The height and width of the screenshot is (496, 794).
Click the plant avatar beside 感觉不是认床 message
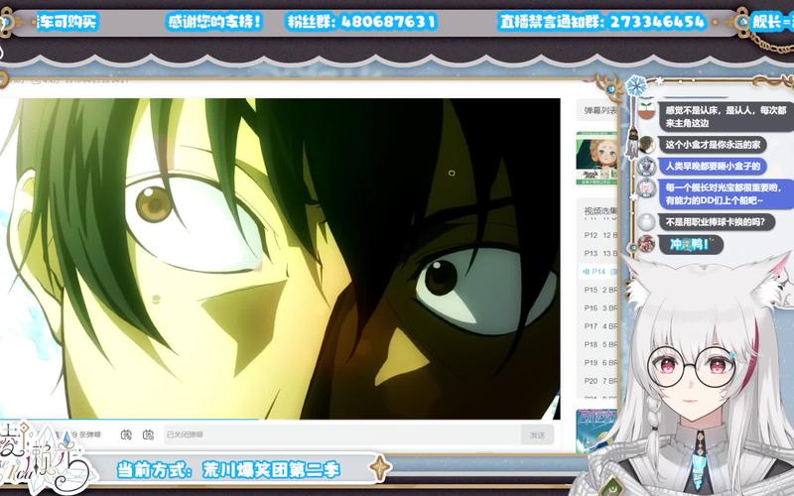(x=647, y=110)
